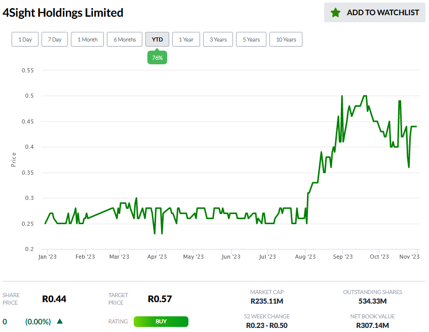The height and width of the screenshot is (332, 429).
Task: Show the 10 Years price chart
Action: pos(286,39)
